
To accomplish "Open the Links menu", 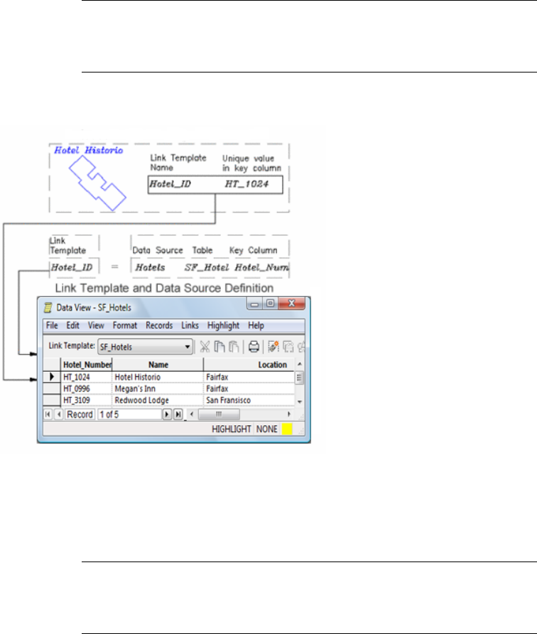I will point(190,326).
